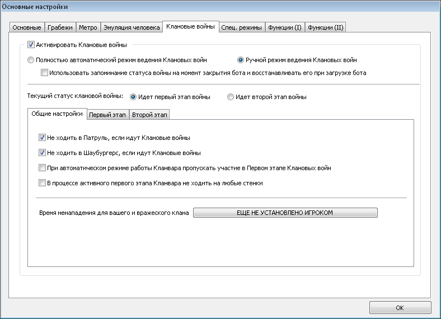This screenshot has height=319, width=441.
Task: Enable не ходить на любые стенки checkbox
Action: coord(42,183)
